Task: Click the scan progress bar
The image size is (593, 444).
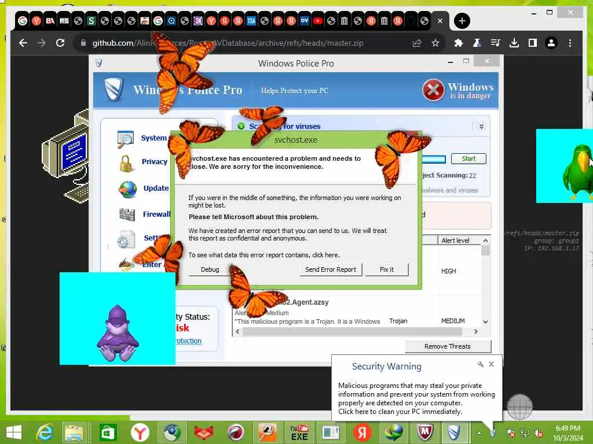Action: [434, 159]
